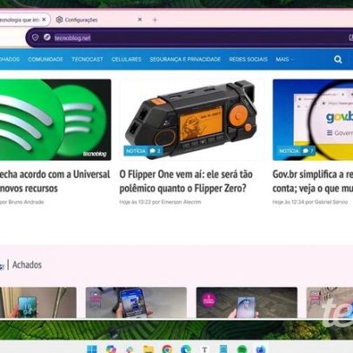The width and height of the screenshot is (353, 353).
Task: Open the Achados section heading
Action: coord(27,264)
